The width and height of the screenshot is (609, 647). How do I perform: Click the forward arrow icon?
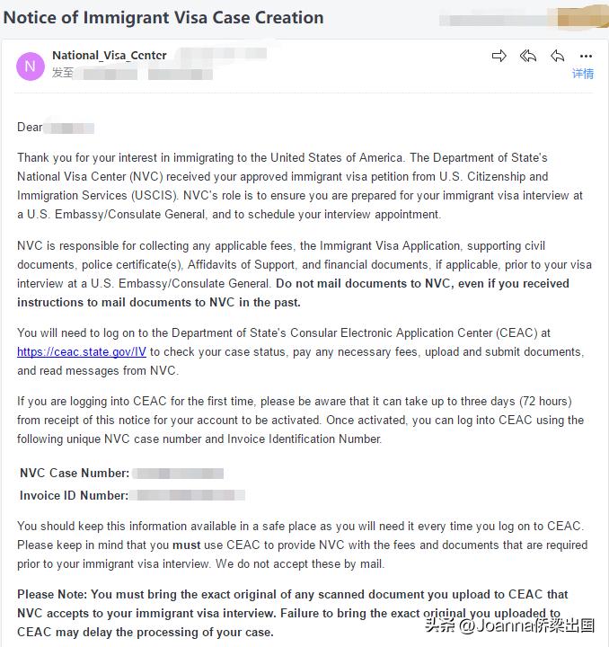pyautogui.click(x=499, y=57)
